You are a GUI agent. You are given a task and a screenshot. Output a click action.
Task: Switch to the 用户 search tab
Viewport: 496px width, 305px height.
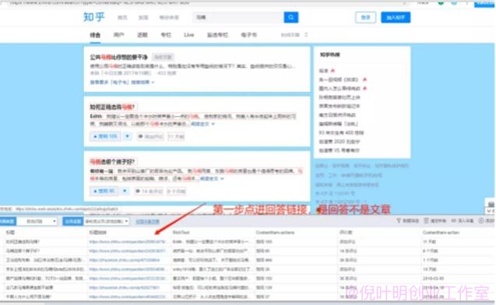[118, 35]
